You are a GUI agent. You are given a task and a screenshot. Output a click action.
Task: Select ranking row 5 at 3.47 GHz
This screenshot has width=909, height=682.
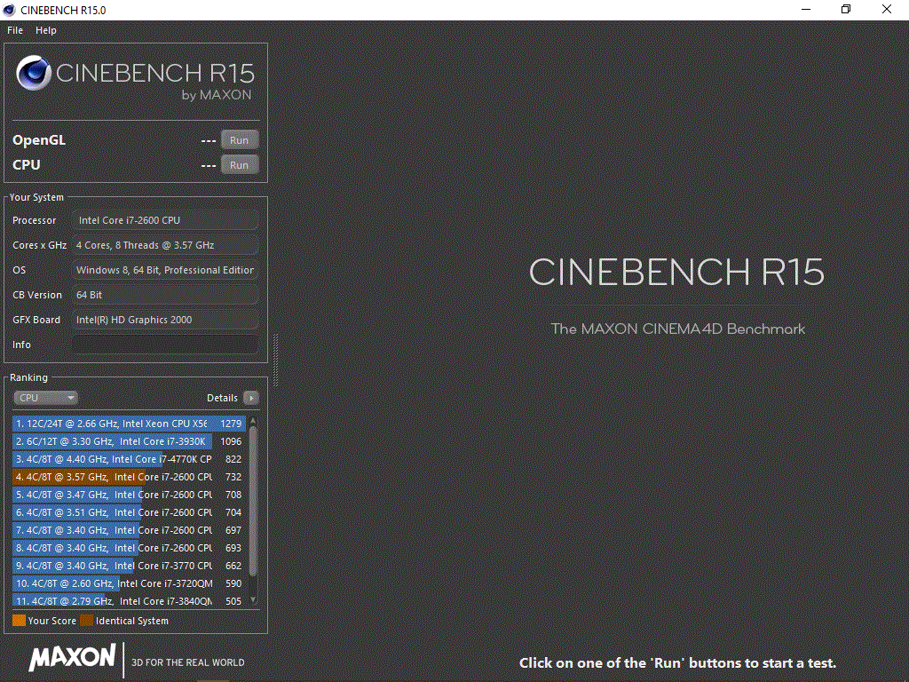coord(130,495)
